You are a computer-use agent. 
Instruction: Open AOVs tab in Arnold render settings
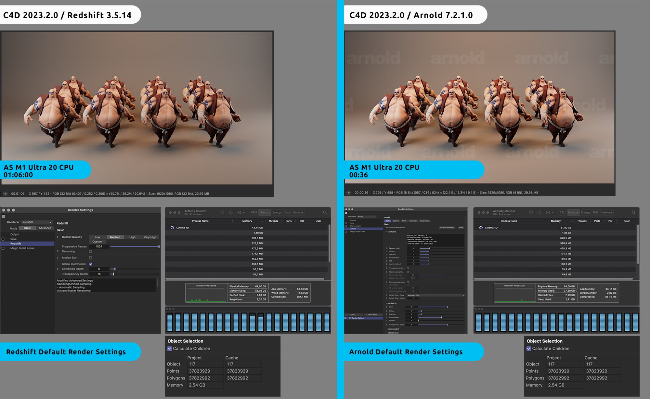click(x=404, y=221)
